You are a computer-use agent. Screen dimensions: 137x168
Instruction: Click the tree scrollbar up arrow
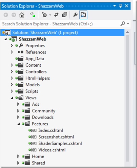point(128,32)
